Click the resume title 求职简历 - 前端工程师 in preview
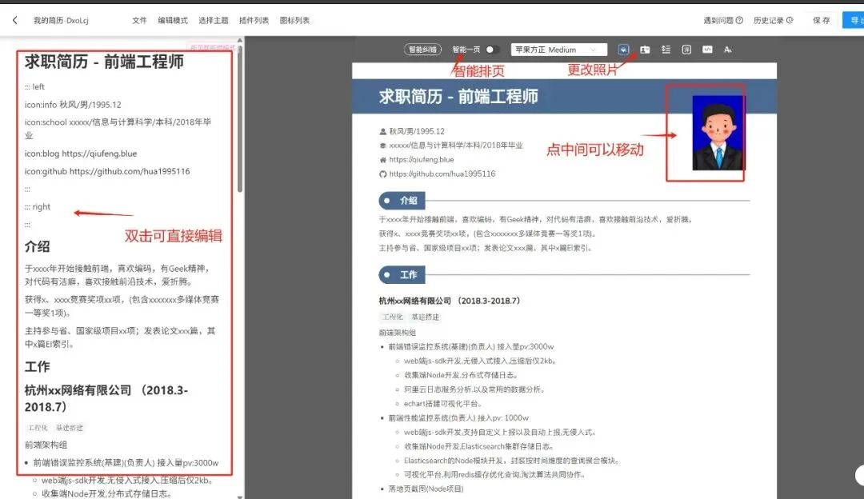 click(458, 97)
